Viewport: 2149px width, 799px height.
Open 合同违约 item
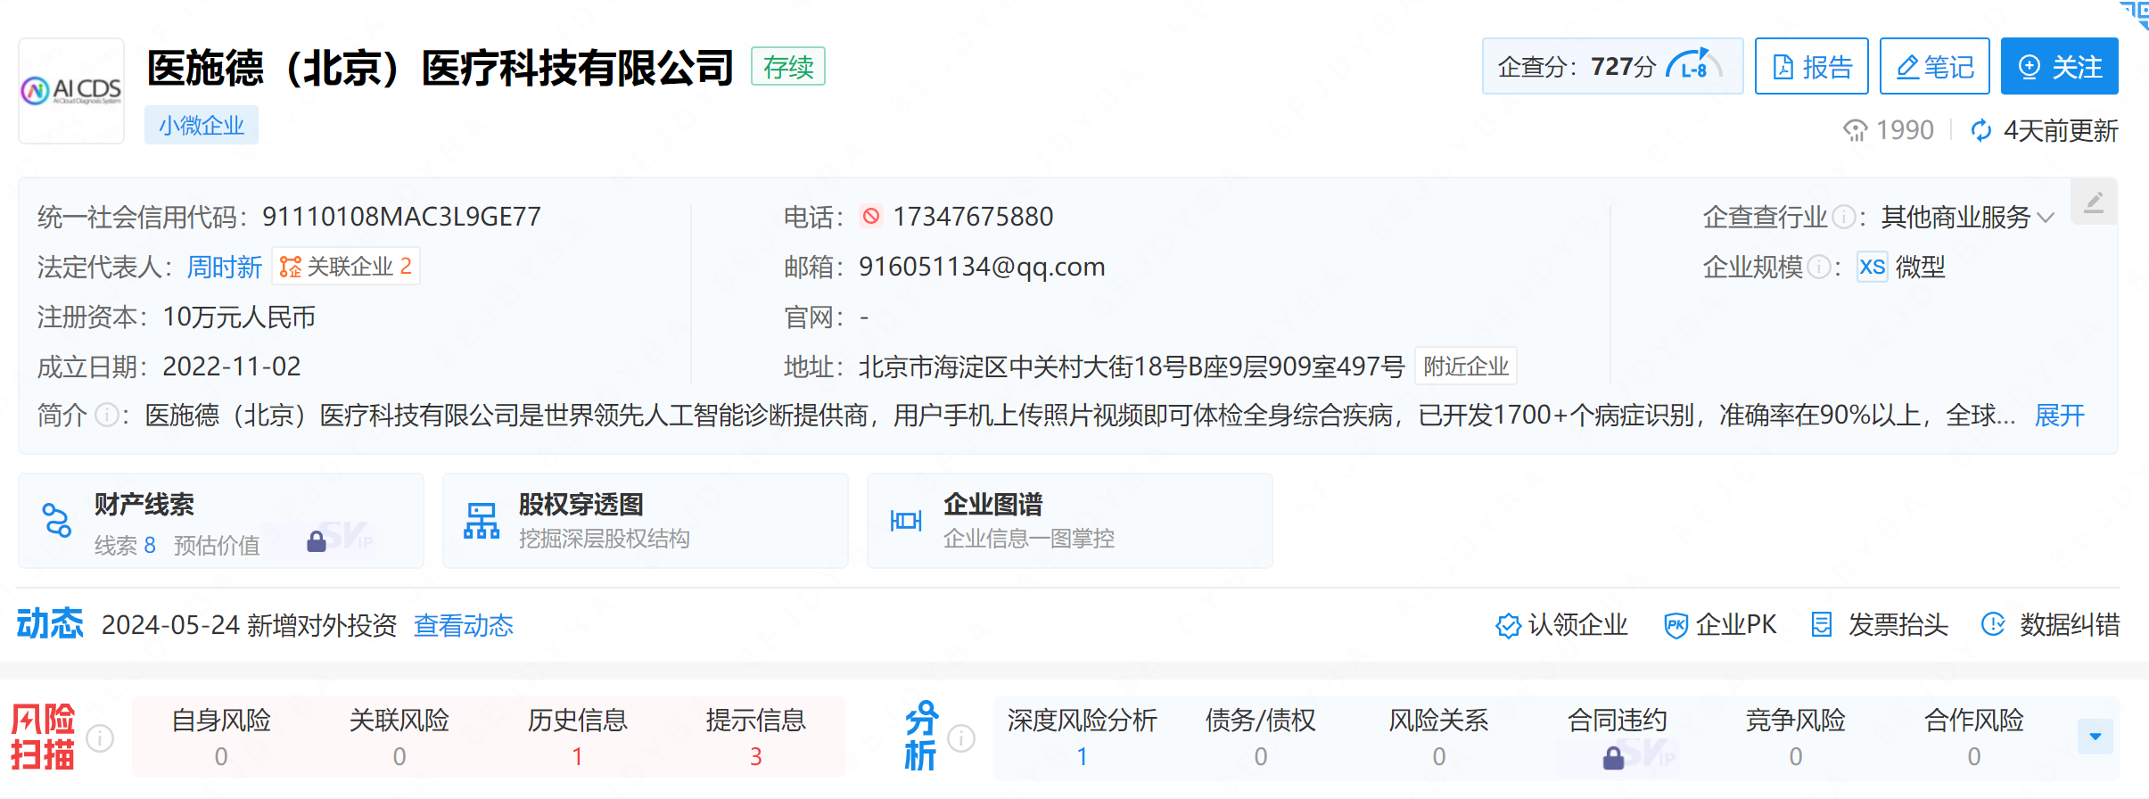[1618, 737]
